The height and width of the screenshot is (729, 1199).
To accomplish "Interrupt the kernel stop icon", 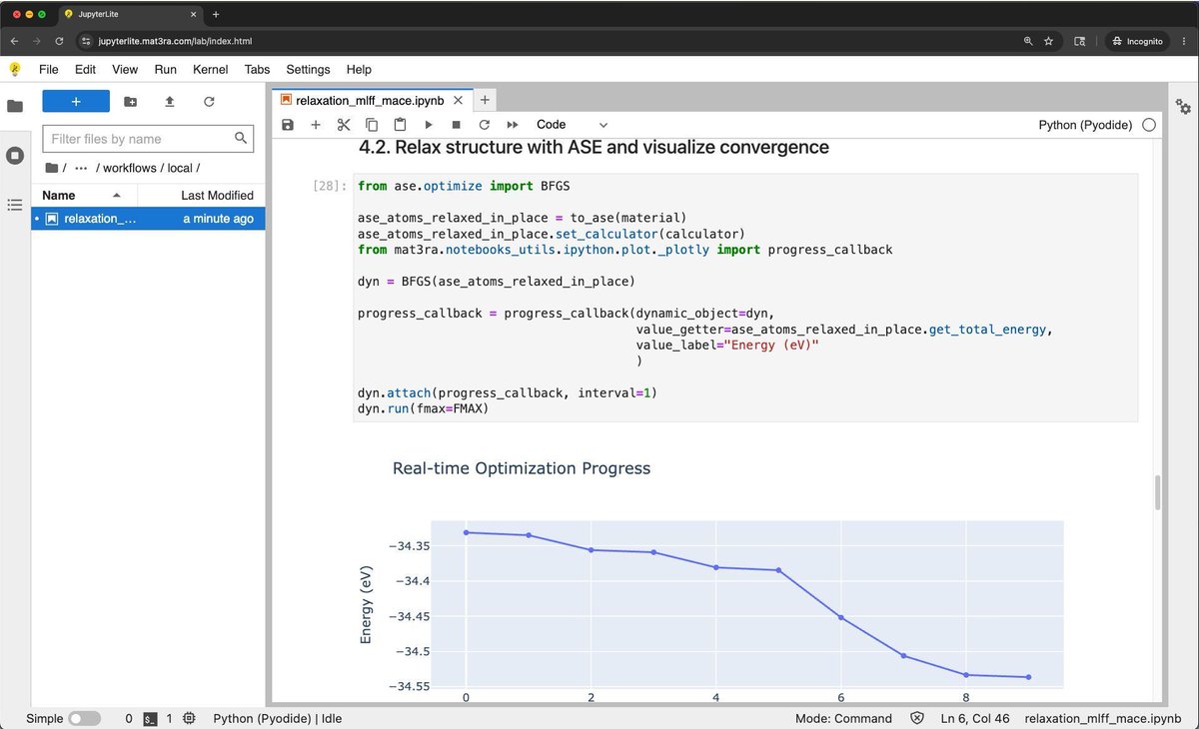I will coord(456,125).
